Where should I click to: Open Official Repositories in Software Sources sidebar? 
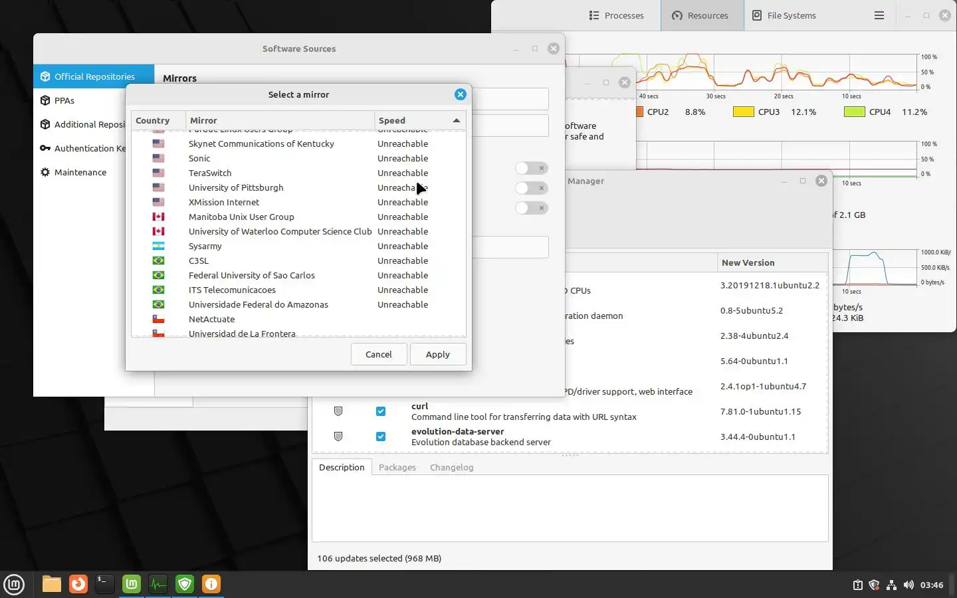point(94,76)
